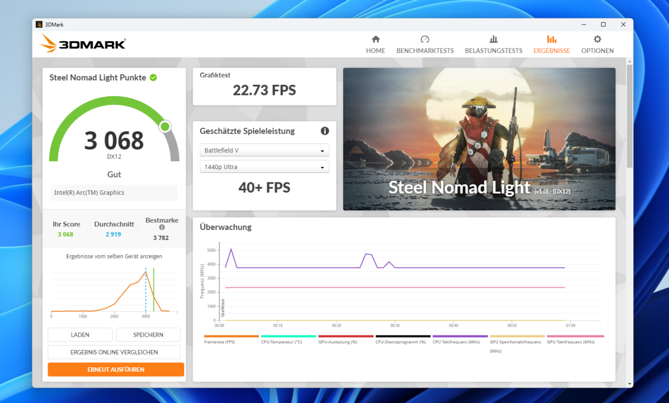This screenshot has width=669, height=403.
Task: Click the scrollbar down arrow
Action: coord(630,384)
